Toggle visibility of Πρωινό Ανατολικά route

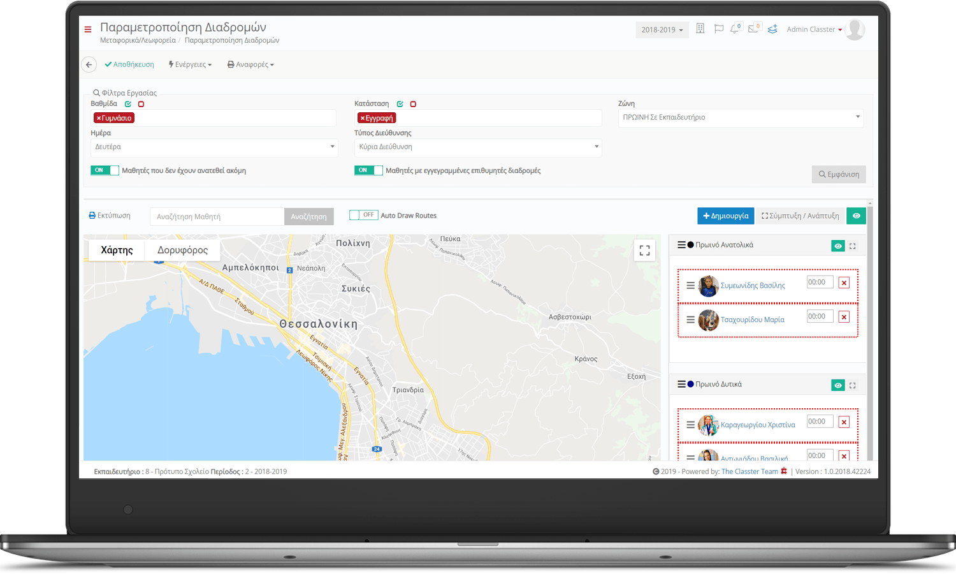pos(838,246)
